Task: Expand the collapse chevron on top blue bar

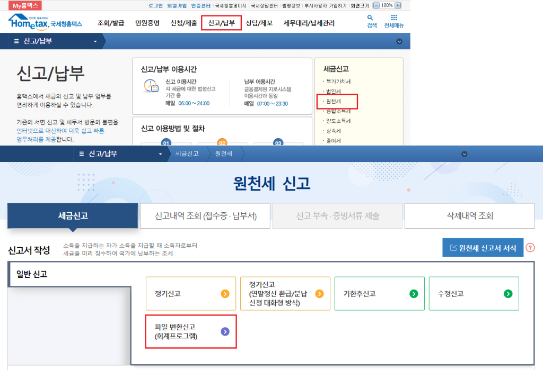Action: 399,41
